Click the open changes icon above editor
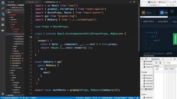 click(131, 2)
